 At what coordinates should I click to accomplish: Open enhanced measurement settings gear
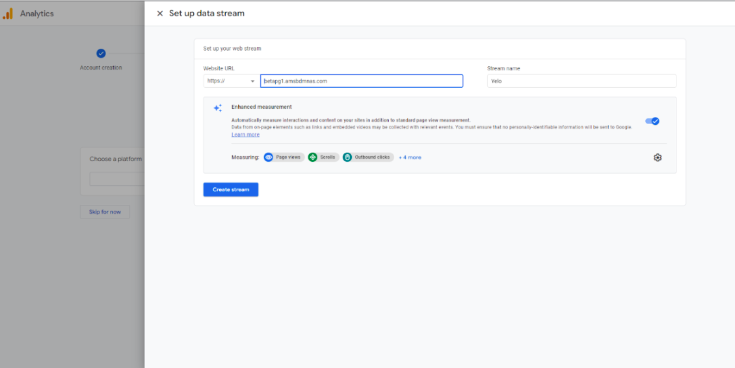(658, 157)
